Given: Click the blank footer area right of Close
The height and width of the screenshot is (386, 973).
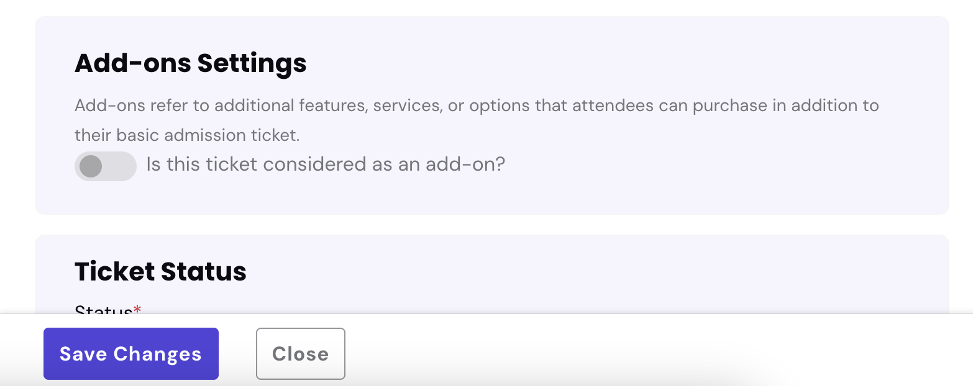Looking at the screenshot, I should click(x=621, y=354).
